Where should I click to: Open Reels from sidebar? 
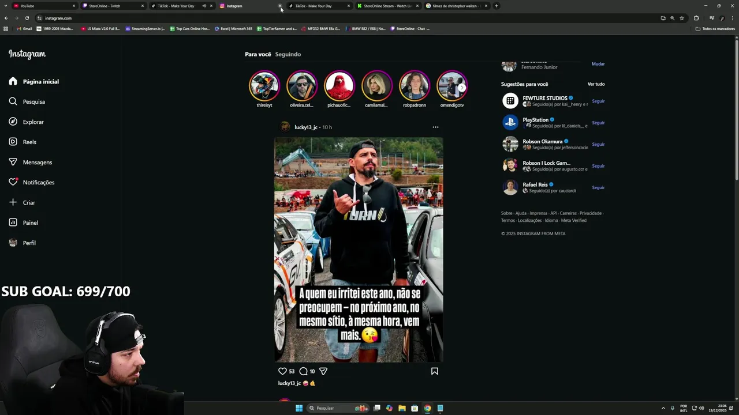click(x=23, y=142)
